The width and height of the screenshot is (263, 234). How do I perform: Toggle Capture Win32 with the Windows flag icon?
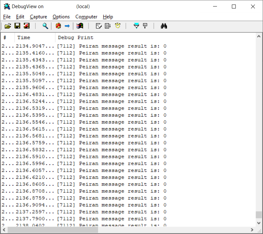(x=79, y=26)
